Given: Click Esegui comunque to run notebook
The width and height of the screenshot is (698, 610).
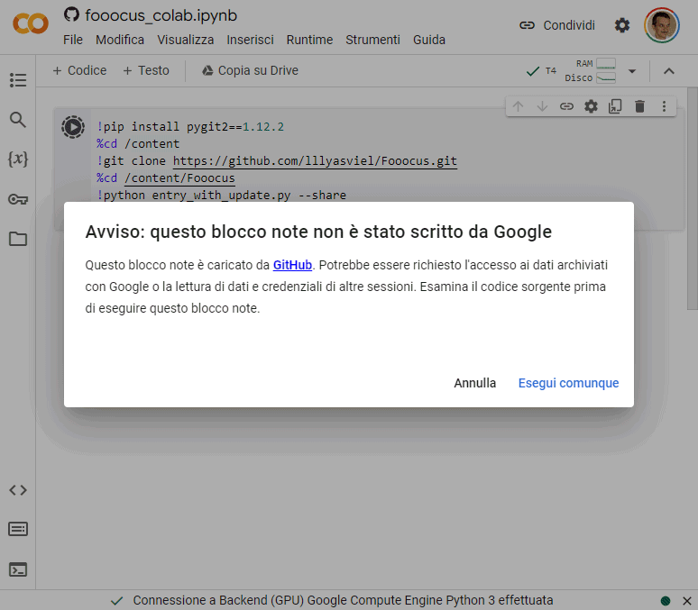Looking at the screenshot, I should 568,383.
